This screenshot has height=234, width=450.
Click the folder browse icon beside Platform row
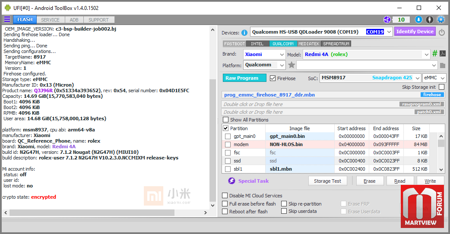tap(443, 66)
